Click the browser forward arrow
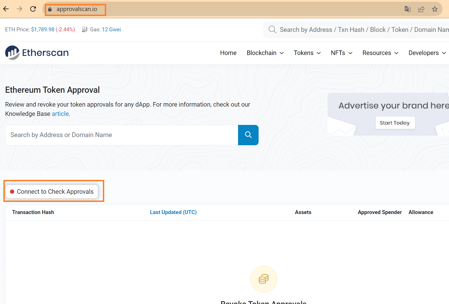Image resolution: width=449 pixels, height=304 pixels. pos(19,9)
